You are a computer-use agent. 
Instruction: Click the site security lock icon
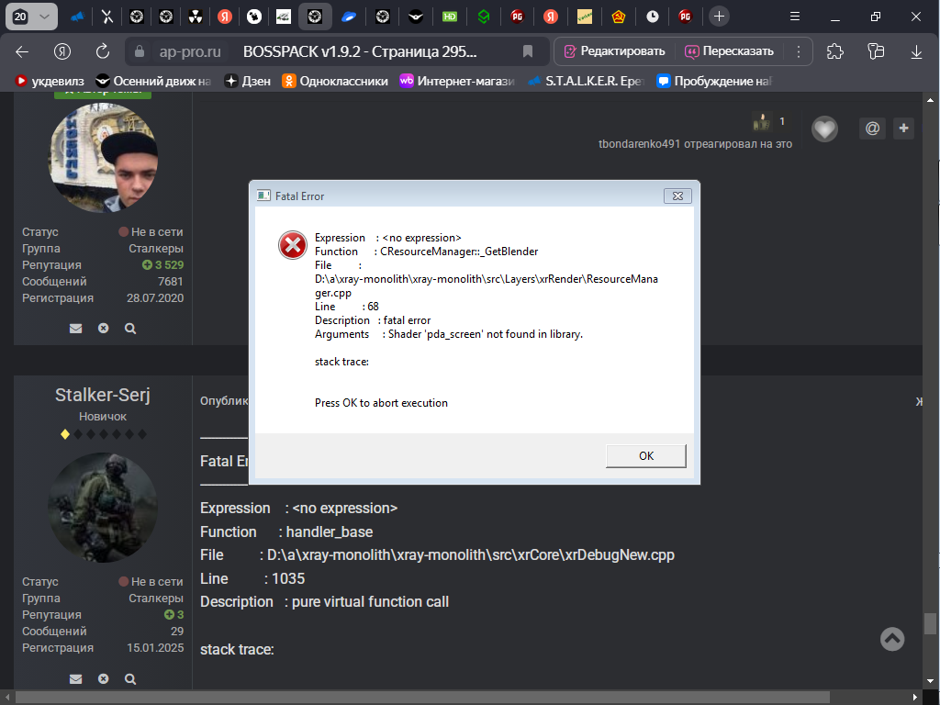[x=140, y=51]
